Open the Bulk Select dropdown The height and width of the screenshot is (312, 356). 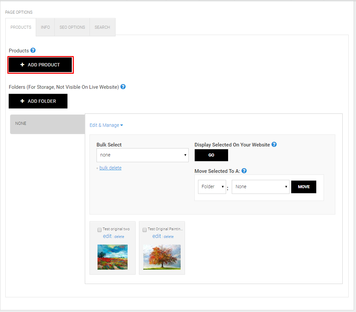142,155
